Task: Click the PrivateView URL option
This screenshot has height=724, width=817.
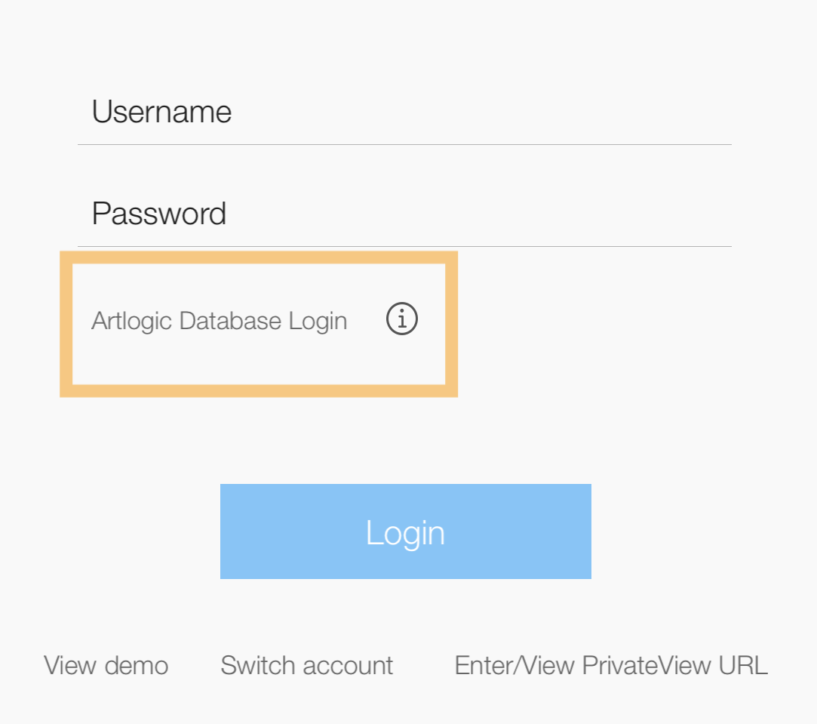Action: (x=611, y=665)
